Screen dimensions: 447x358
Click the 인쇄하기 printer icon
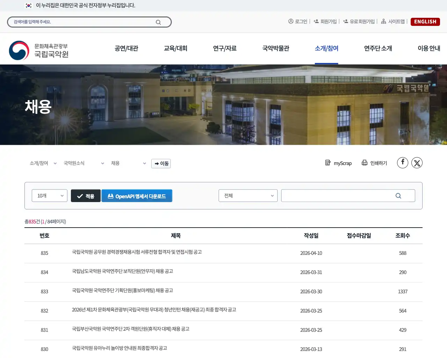pyautogui.click(x=365, y=163)
